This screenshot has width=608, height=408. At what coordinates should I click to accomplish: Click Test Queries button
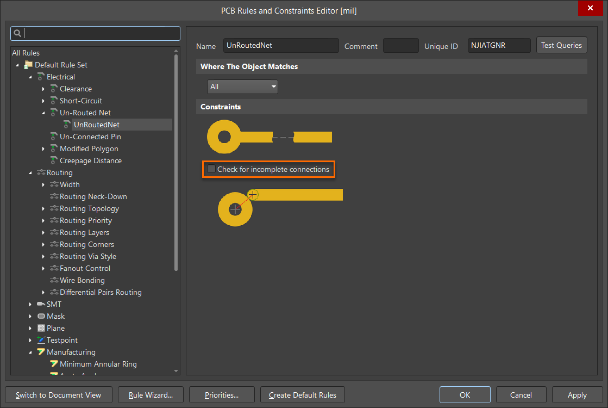click(561, 45)
